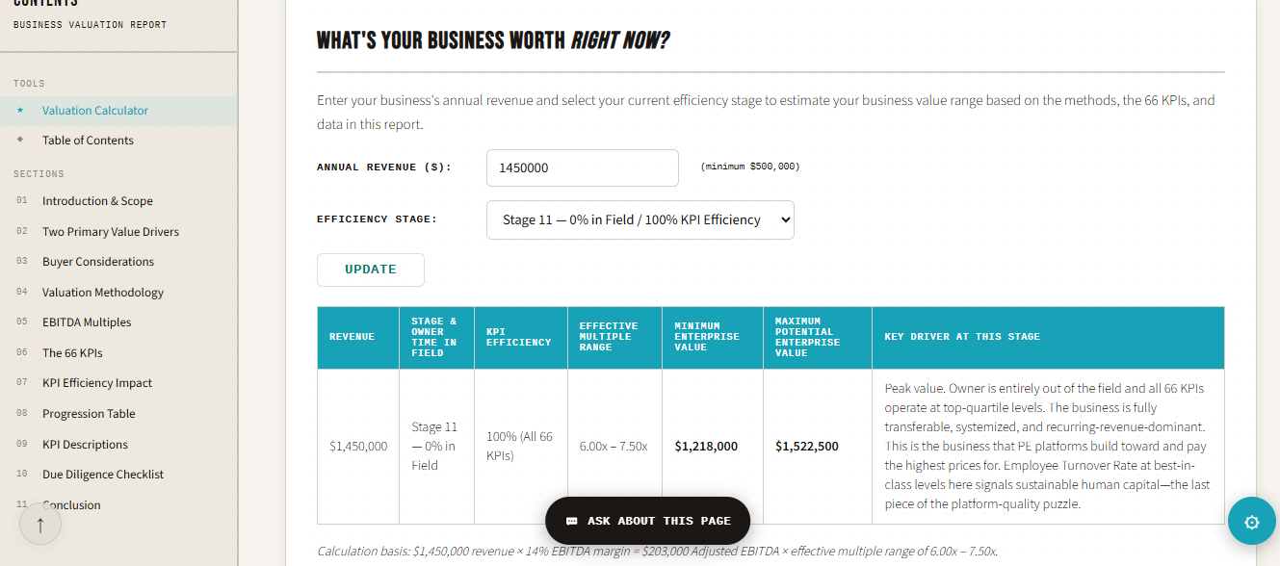Open the Efficiency Stage dropdown
The width and height of the screenshot is (1280, 566).
tap(640, 219)
